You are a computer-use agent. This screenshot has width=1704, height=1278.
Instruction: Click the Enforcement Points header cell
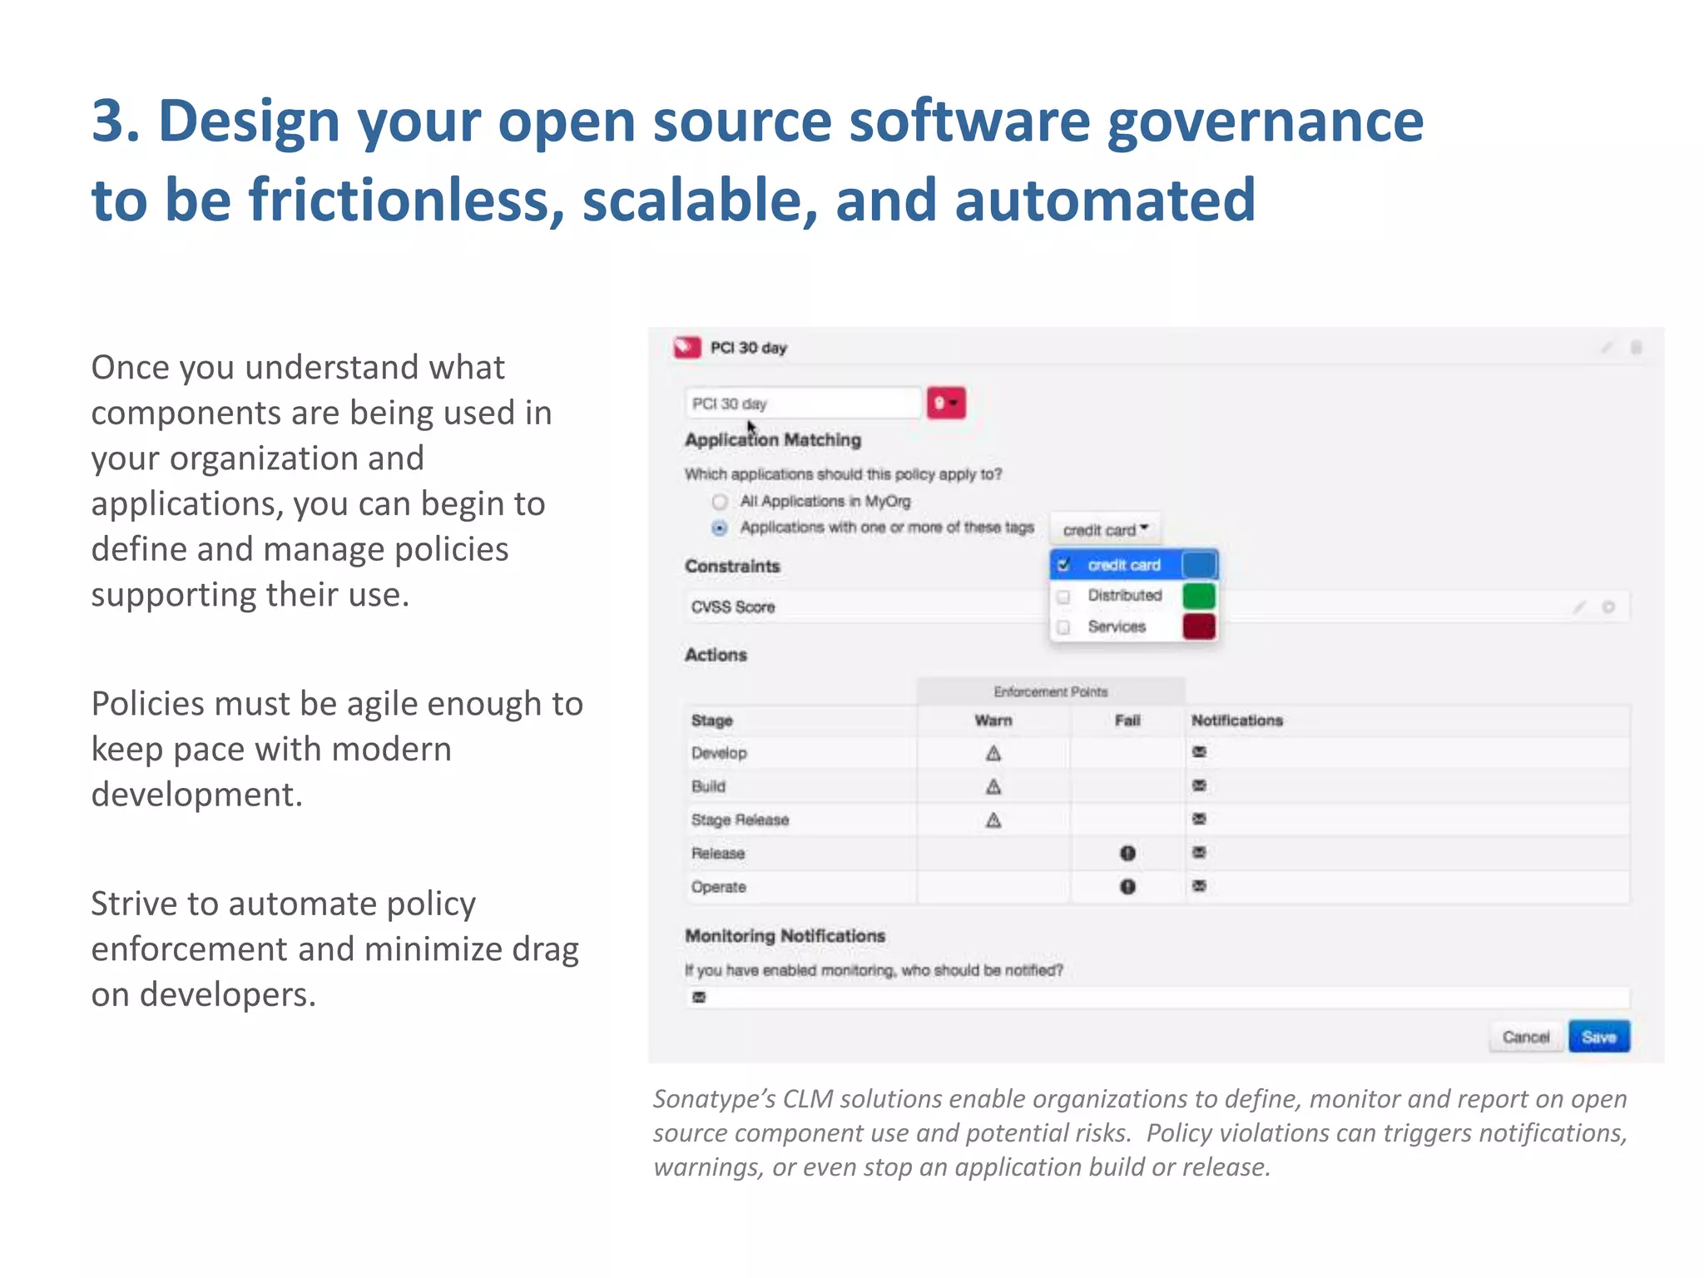pyautogui.click(x=1051, y=692)
